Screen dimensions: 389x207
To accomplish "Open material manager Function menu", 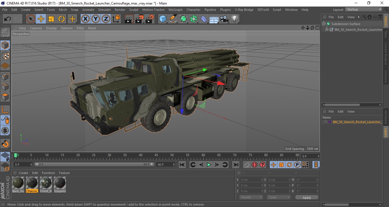I will pos(48,173).
